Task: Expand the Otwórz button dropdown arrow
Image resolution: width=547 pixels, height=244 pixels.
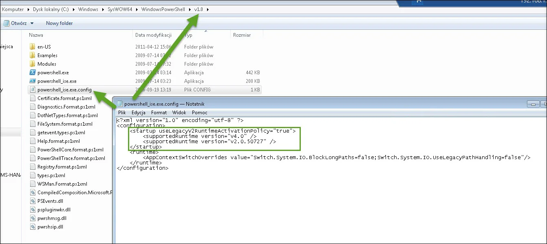Action: 32,24
